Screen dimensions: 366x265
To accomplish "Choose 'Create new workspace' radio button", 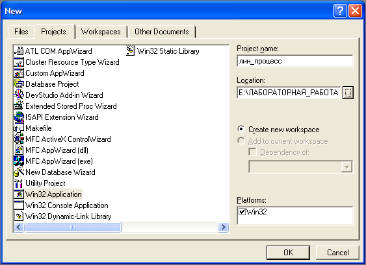I will (x=241, y=129).
